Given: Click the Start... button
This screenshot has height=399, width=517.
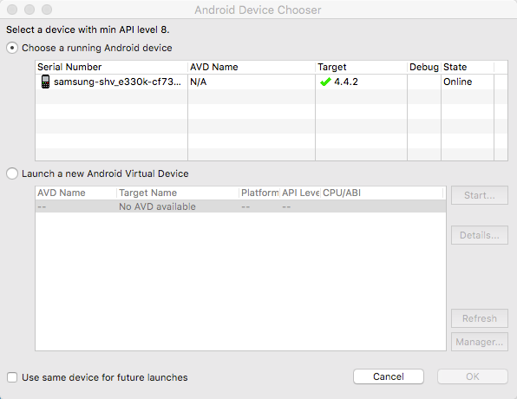Looking at the screenshot, I should [480, 195].
